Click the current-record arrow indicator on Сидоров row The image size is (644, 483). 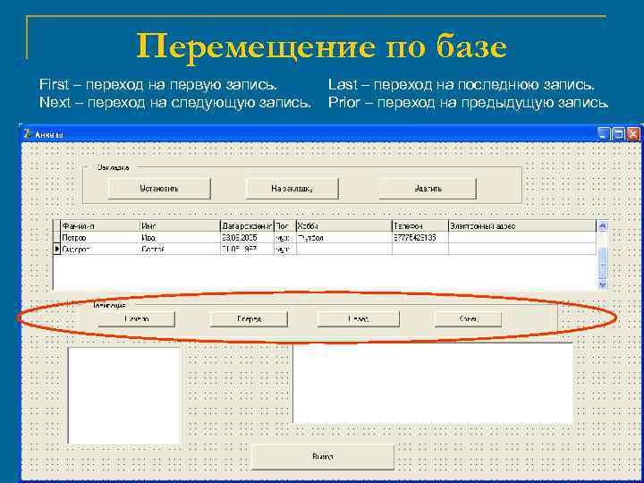pos(56,249)
